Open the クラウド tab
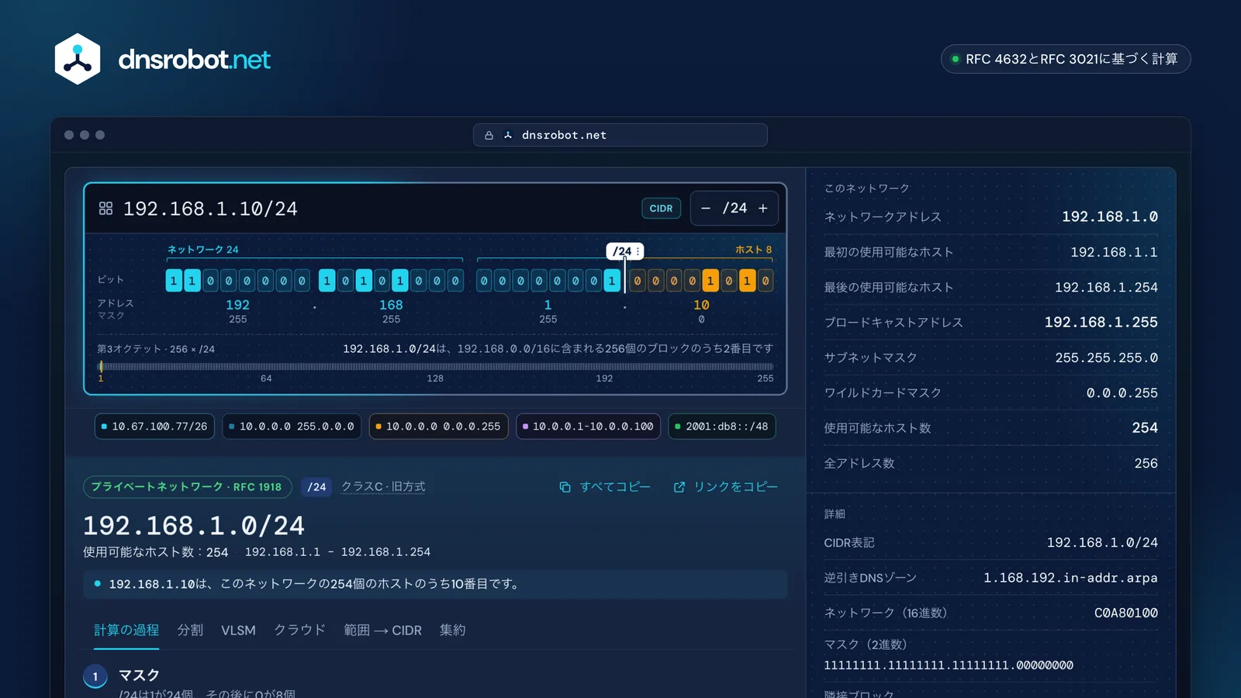The image size is (1241, 698). pyautogui.click(x=299, y=630)
